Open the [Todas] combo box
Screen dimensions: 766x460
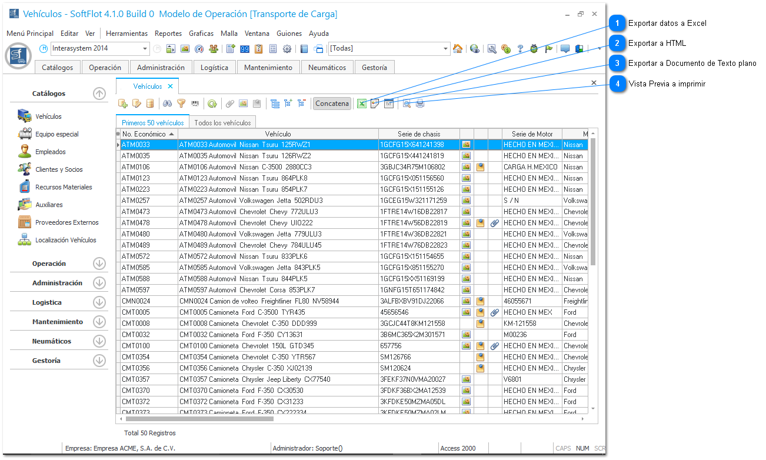pyautogui.click(x=445, y=49)
